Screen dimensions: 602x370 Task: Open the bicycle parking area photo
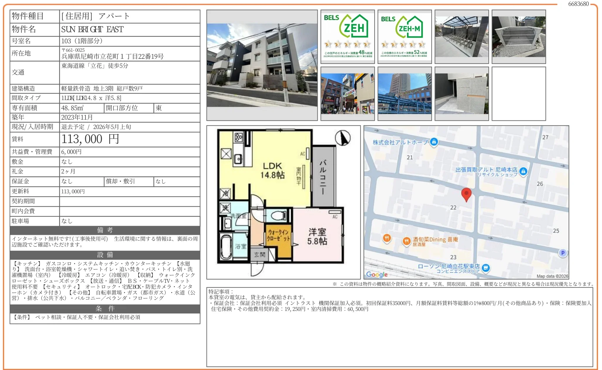click(x=461, y=37)
